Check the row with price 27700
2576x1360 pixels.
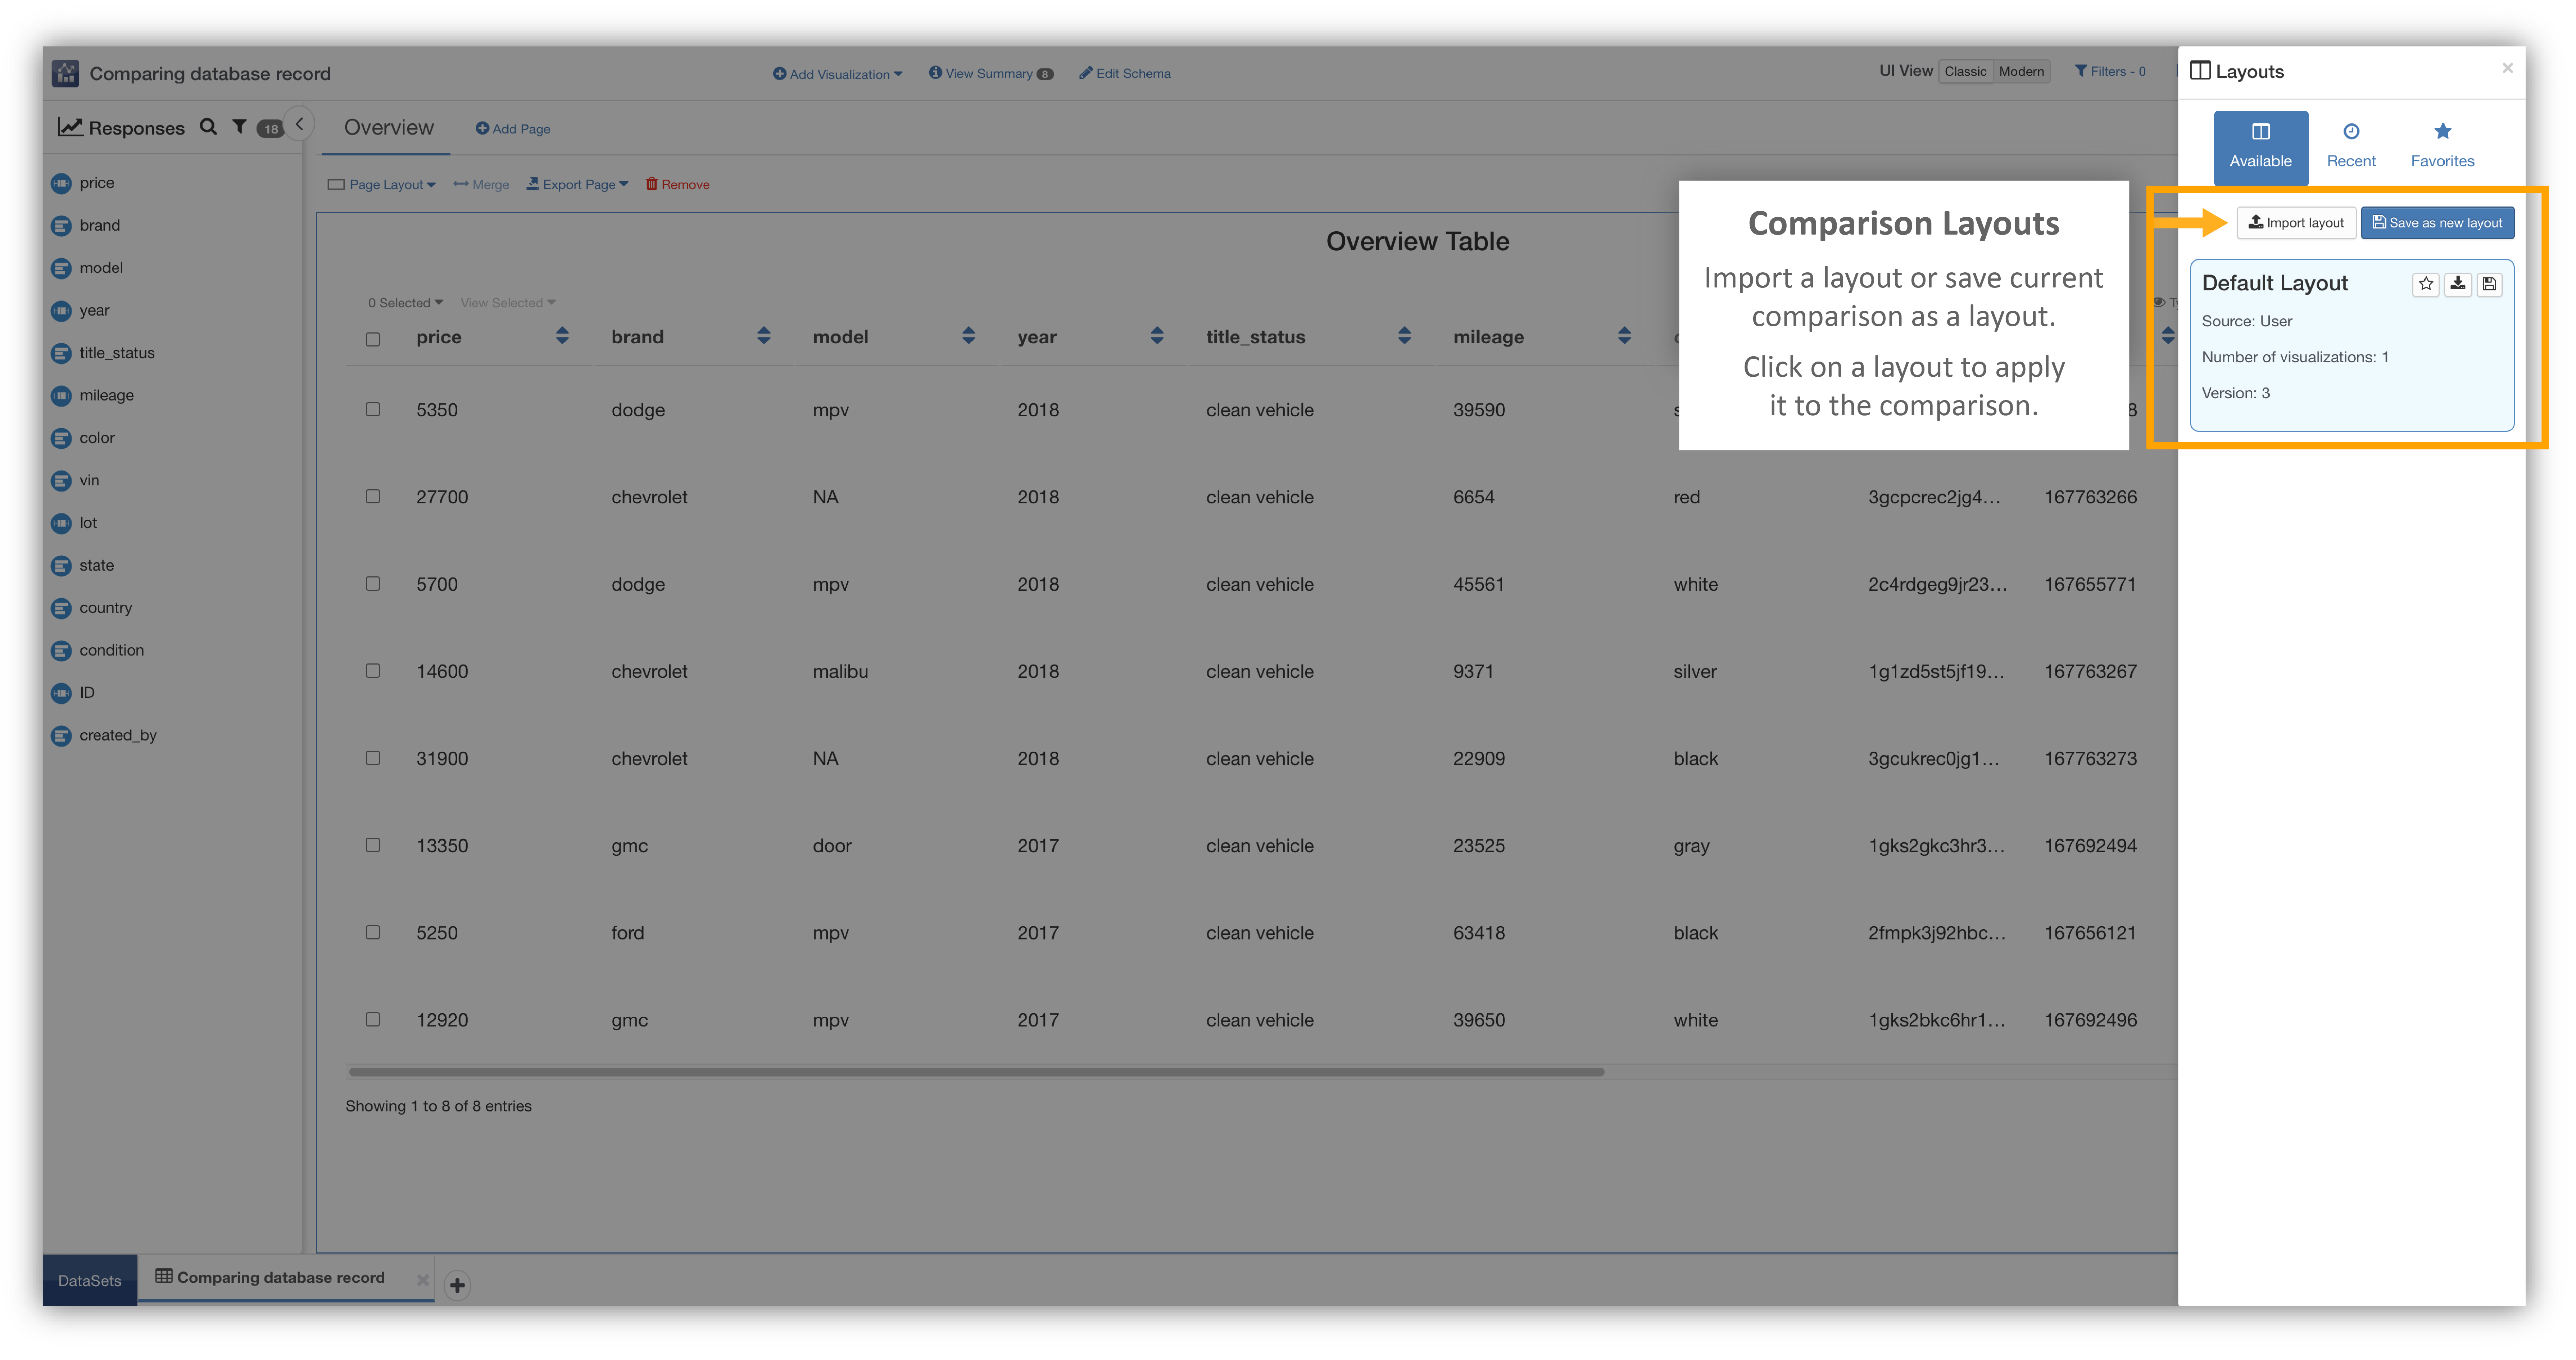click(x=373, y=496)
